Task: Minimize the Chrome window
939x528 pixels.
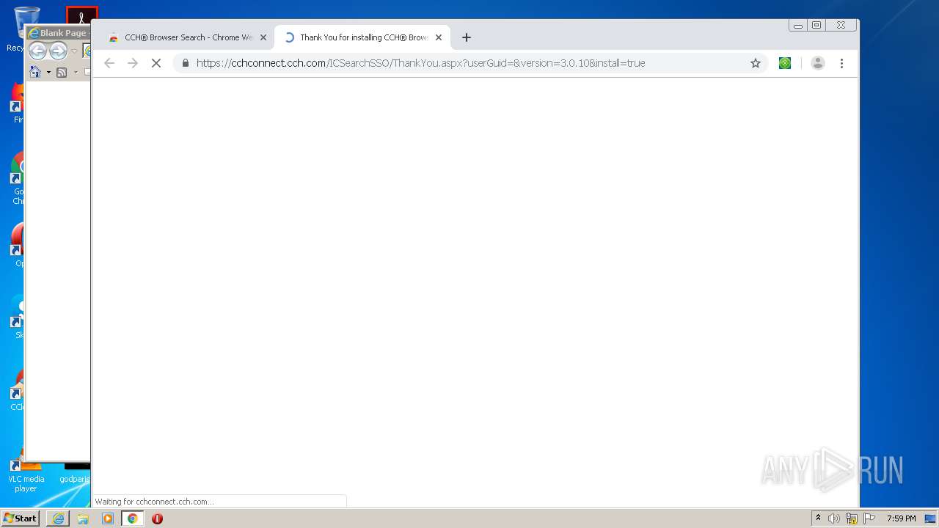Action: click(798, 26)
